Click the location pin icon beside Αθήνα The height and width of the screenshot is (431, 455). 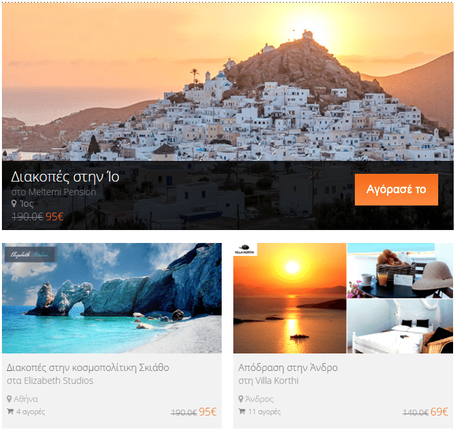tap(9, 399)
